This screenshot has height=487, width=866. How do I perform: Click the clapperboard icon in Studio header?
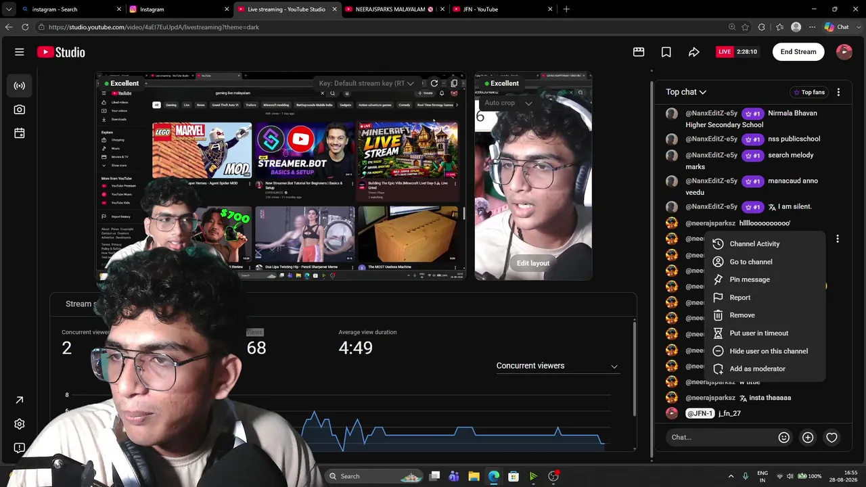639,52
